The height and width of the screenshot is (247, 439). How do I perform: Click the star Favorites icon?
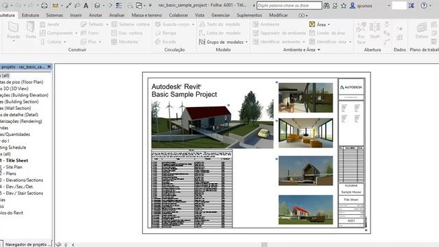coord(344,5)
